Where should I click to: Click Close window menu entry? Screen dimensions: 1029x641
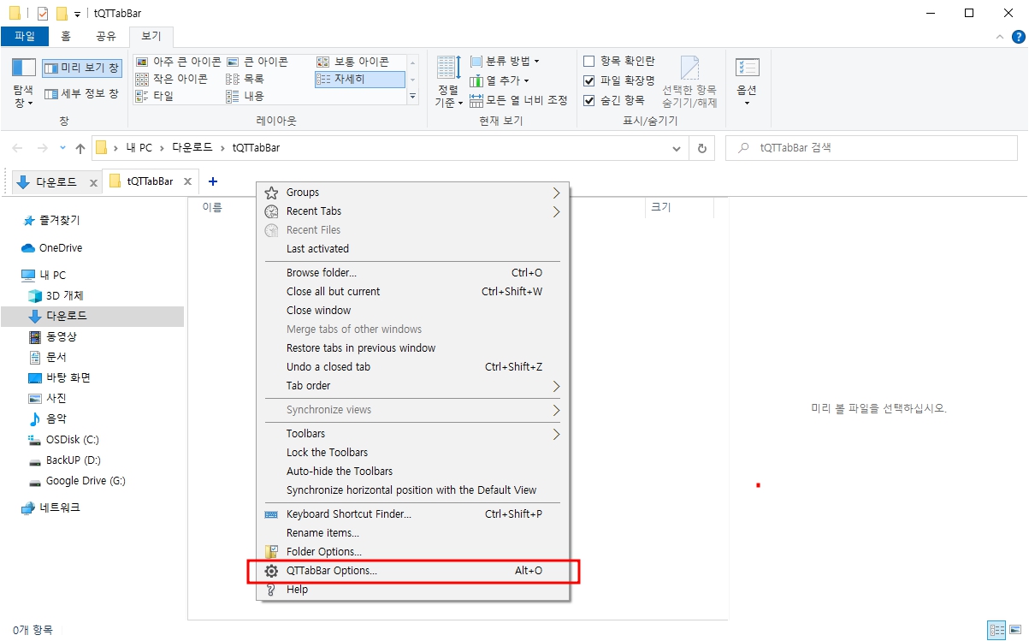[413, 311]
